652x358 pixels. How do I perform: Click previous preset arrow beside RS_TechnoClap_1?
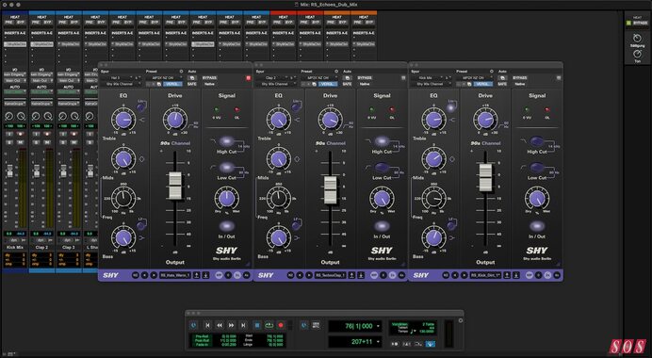pos(300,275)
